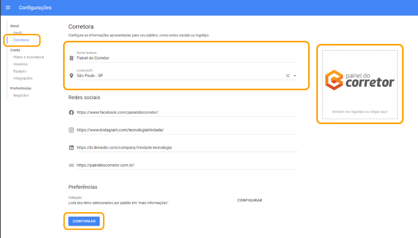Image resolution: width=418 pixels, height=238 pixels.
Task: Click the Facebook icon next to URL
Action: click(x=71, y=112)
